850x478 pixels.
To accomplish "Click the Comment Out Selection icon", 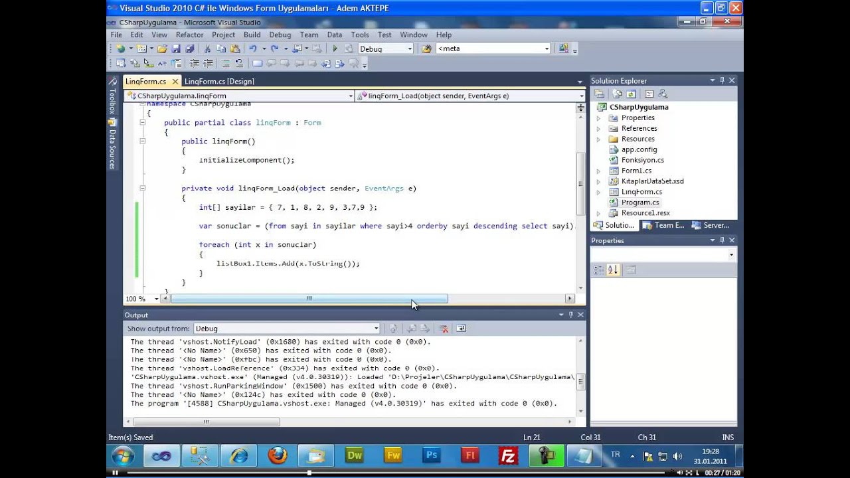I will [x=226, y=64].
